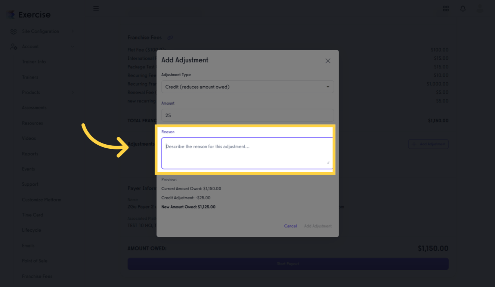
Task: Click the hamburger menu icon
Action: click(x=96, y=8)
